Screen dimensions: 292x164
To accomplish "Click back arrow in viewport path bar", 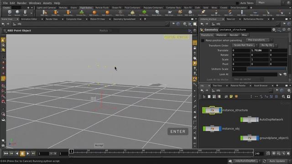I will pos(3,24).
